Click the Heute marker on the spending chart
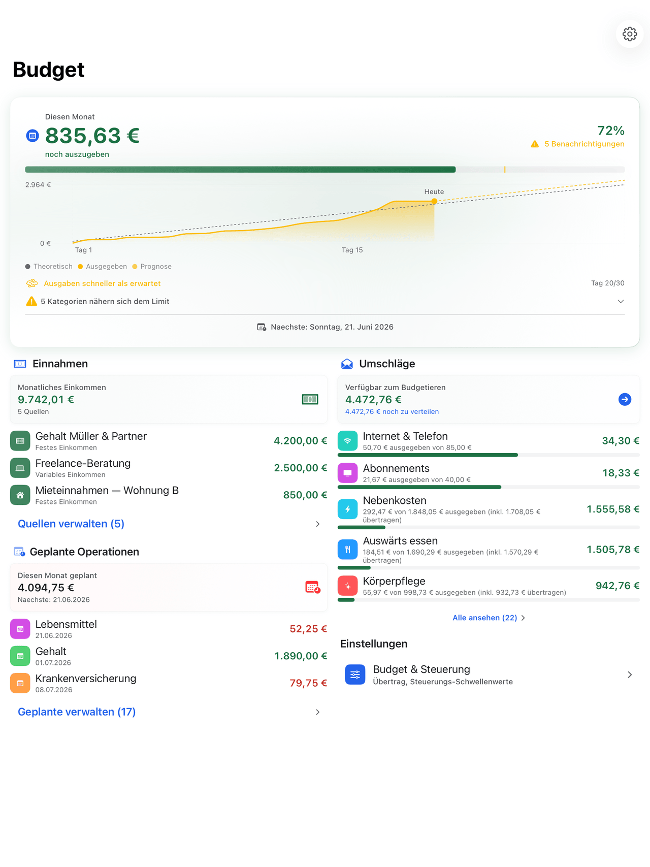The width and height of the screenshot is (650, 867). point(434,201)
